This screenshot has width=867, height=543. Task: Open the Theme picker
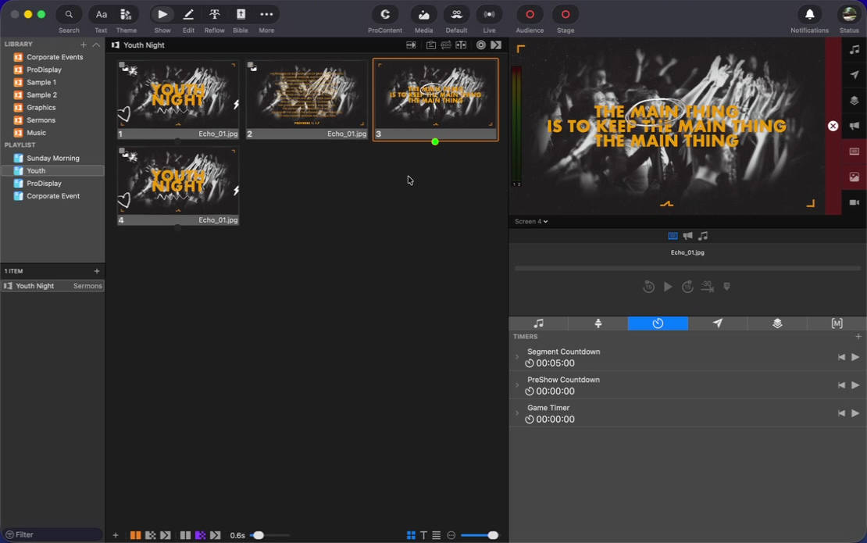tap(126, 14)
